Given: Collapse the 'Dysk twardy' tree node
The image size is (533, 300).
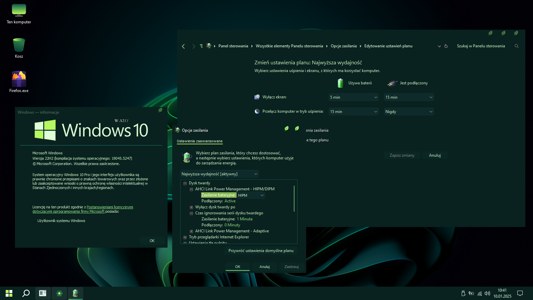Looking at the screenshot, I should pos(185,183).
